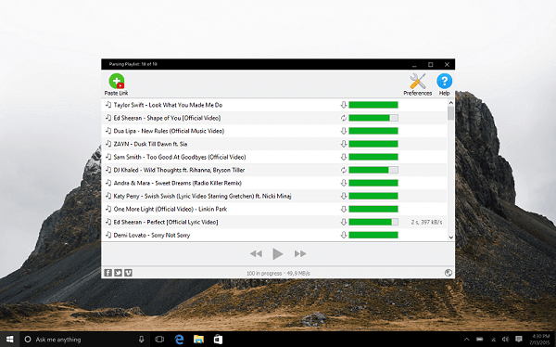Image resolution: width=556 pixels, height=347 pixels.
Task: Click music note icon beside Taylor Swift track
Action: coord(108,105)
